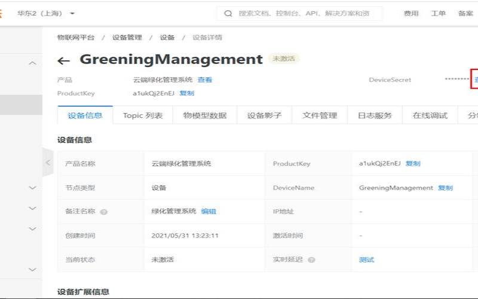Click 编辑 next to 绿化管理系统
478x299 pixels.
(209, 212)
